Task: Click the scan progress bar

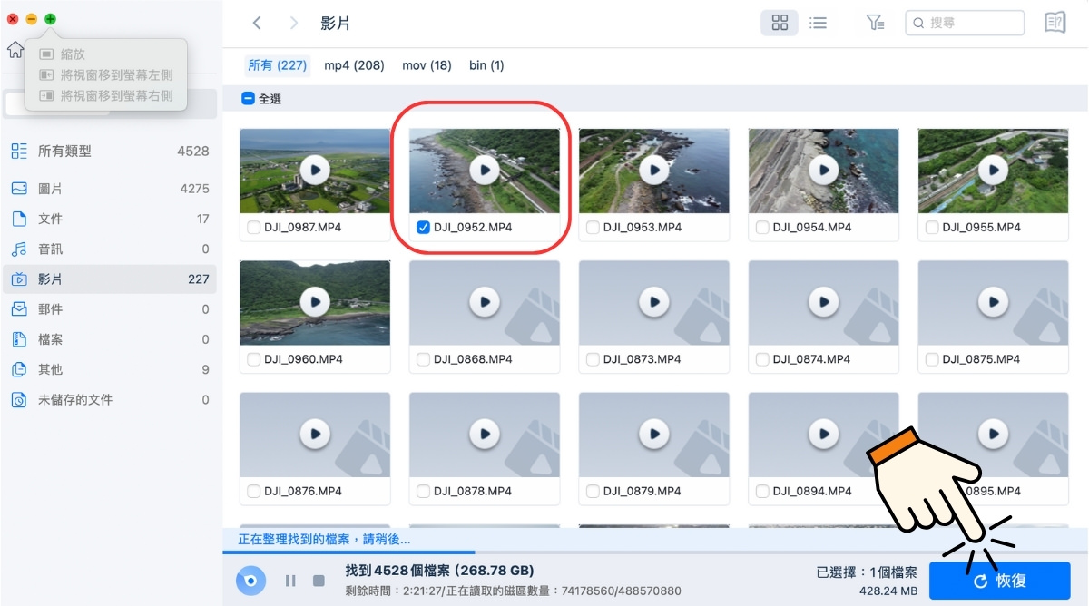Action: 655,552
